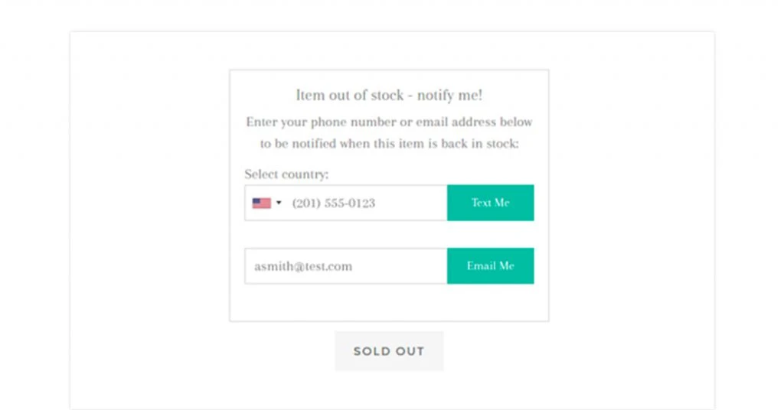The image size is (784, 410).
Task: Click the SOLD OUT button
Action: pos(389,351)
